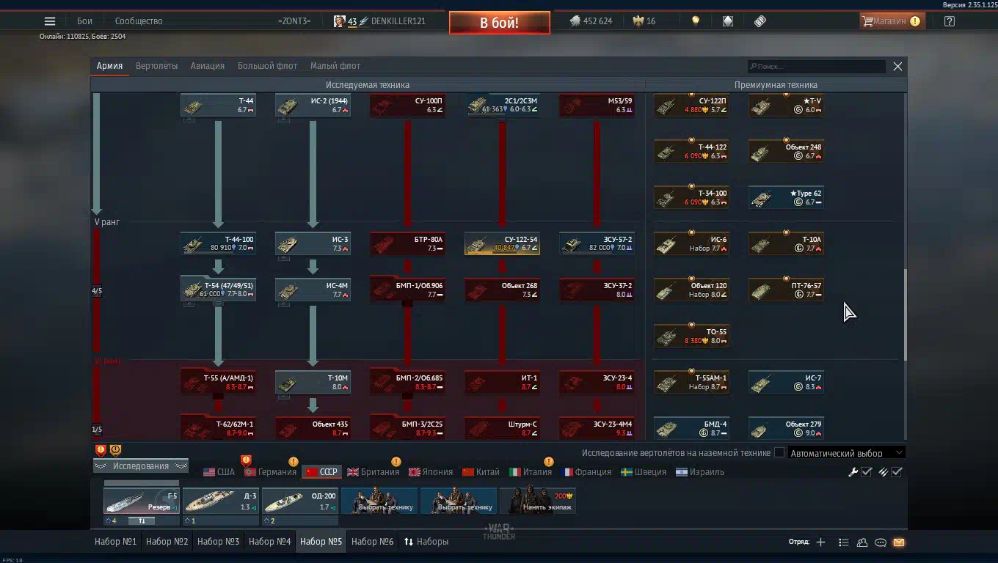This screenshot has height=563, width=998.
Task: Click the =ZONT3= squadron tag
Action: [x=294, y=21]
